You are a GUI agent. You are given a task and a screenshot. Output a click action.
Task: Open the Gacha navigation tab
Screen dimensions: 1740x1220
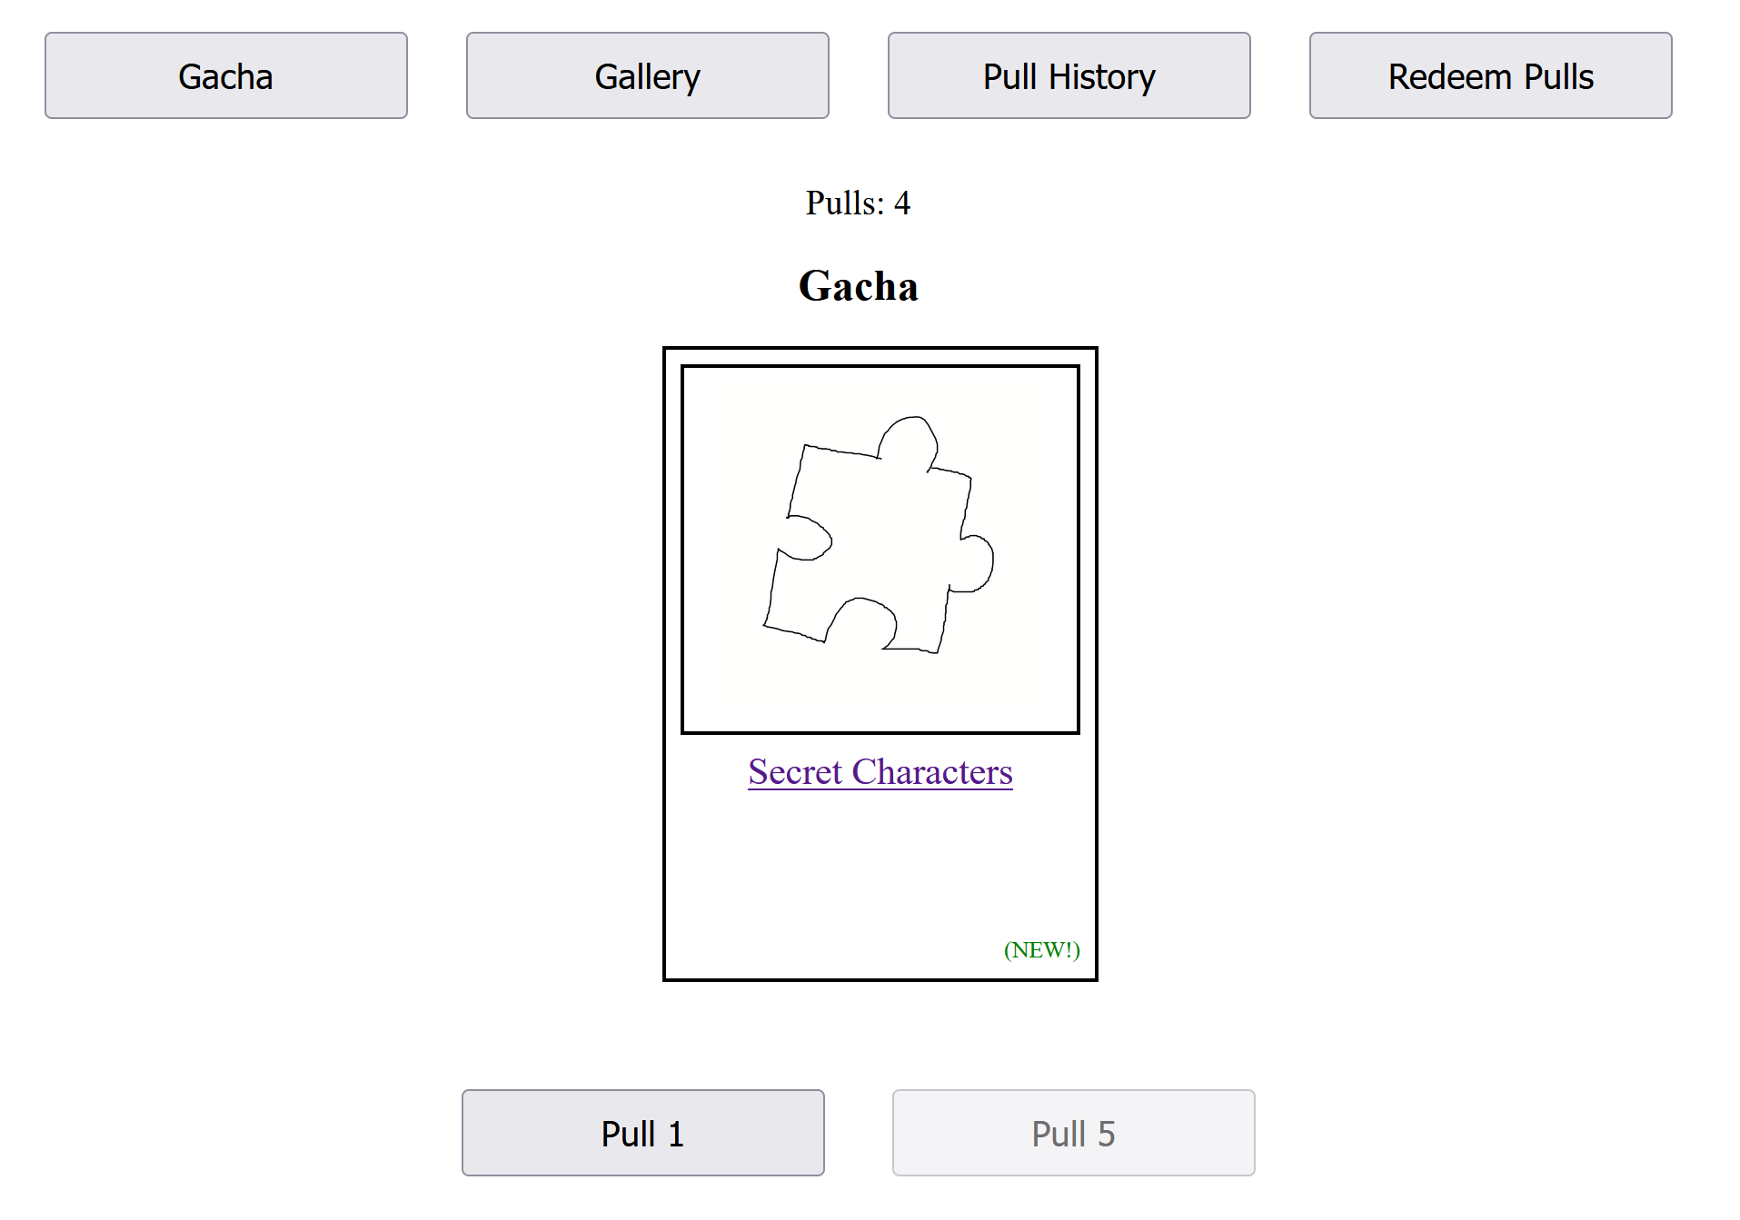pos(226,76)
